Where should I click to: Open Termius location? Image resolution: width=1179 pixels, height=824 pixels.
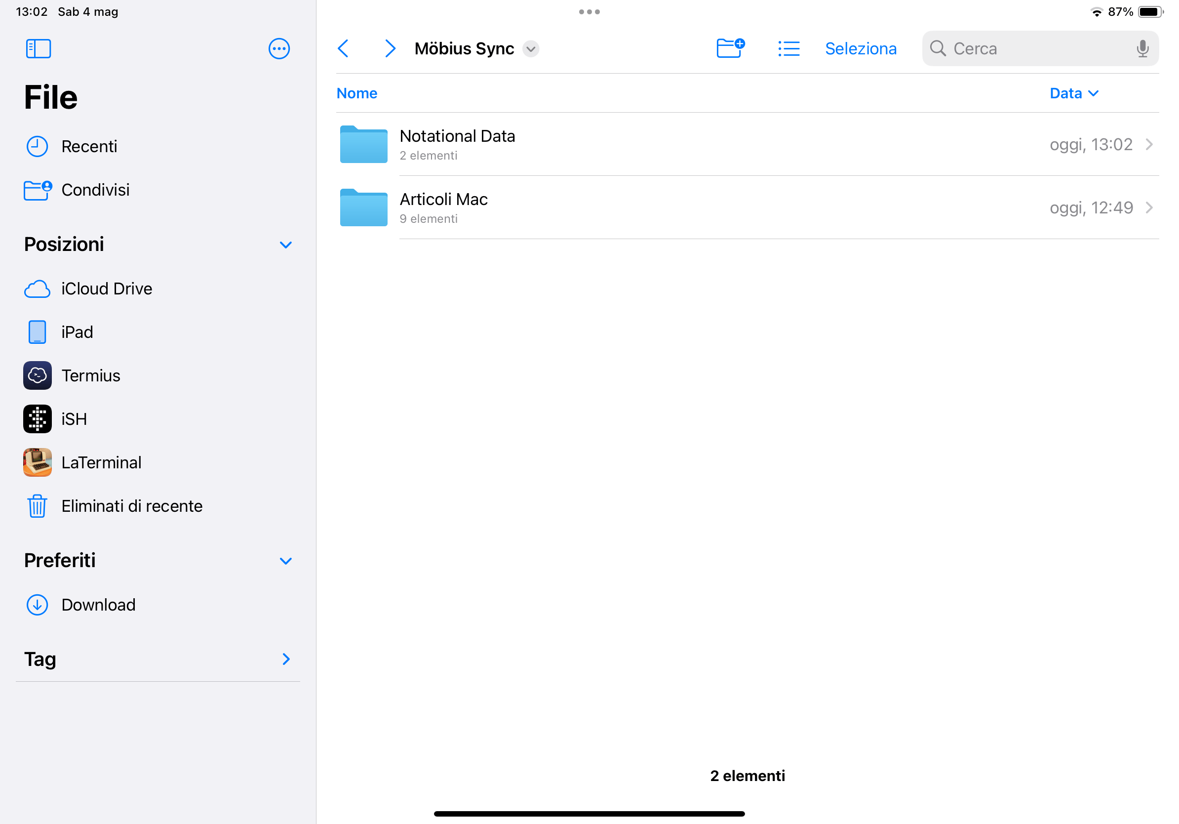(x=90, y=375)
